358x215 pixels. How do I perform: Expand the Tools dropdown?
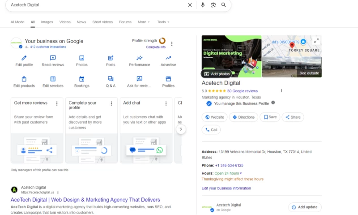click(x=163, y=22)
